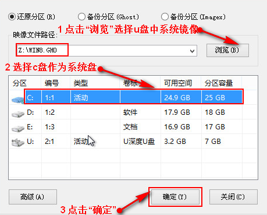Click the 17 GB capacity value
Viewport: 267px width, 215px height.
pyautogui.click(x=215, y=127)
